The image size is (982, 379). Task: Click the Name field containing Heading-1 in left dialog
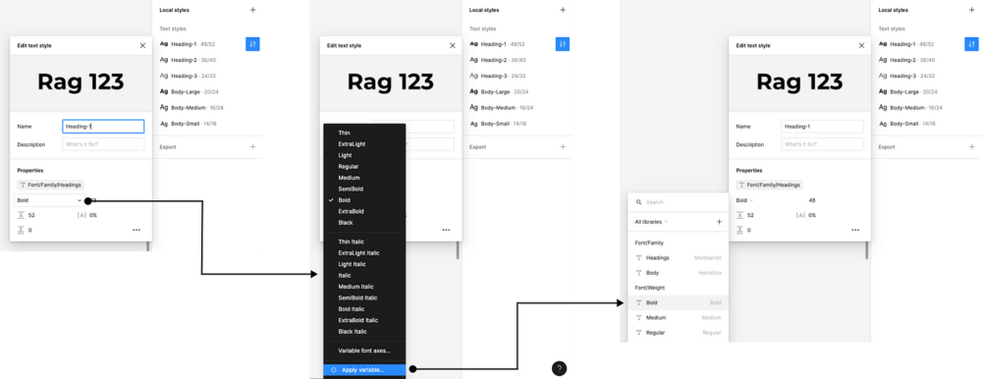103,127
